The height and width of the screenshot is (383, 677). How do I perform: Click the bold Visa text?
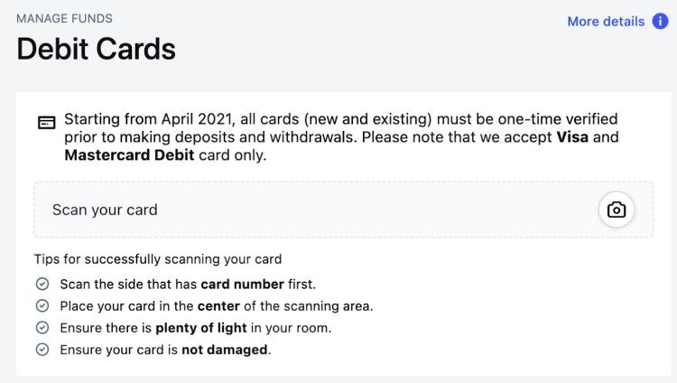coord(572,137)
